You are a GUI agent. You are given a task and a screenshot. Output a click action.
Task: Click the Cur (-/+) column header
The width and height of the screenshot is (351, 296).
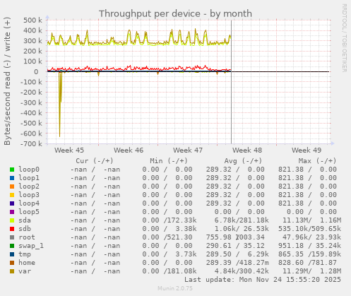[x=95, y=161]
